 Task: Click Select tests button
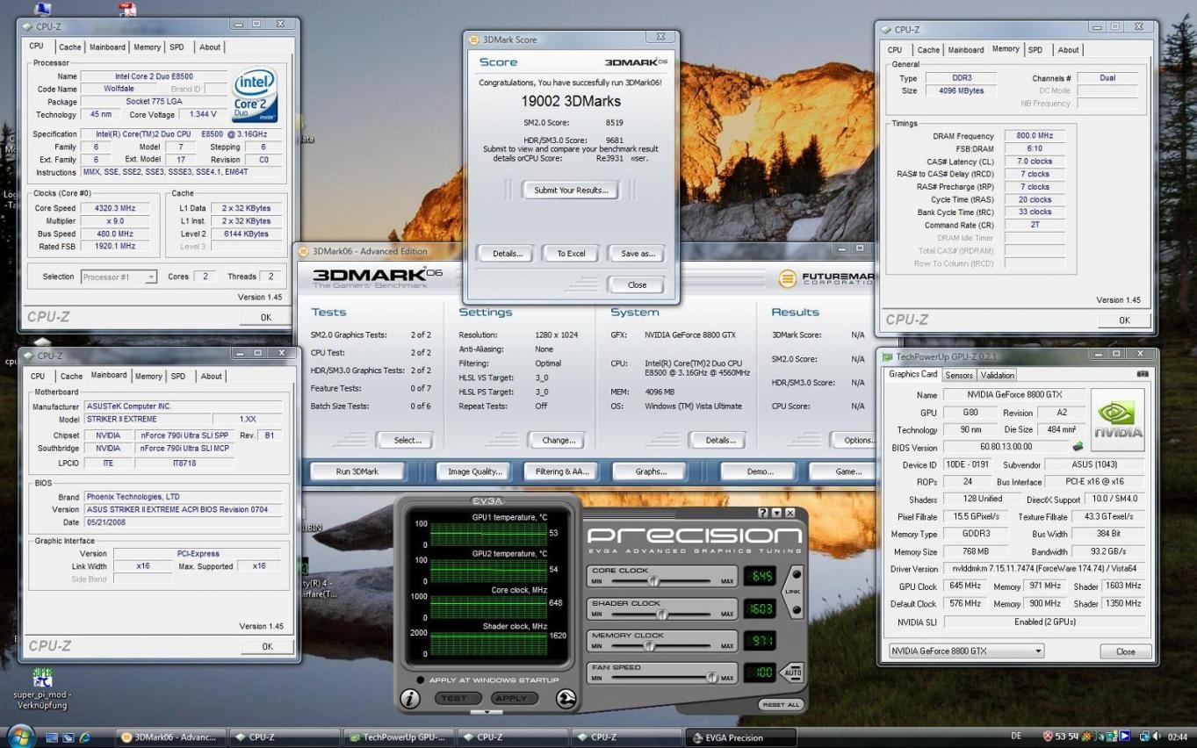click(x=407, y=440)
